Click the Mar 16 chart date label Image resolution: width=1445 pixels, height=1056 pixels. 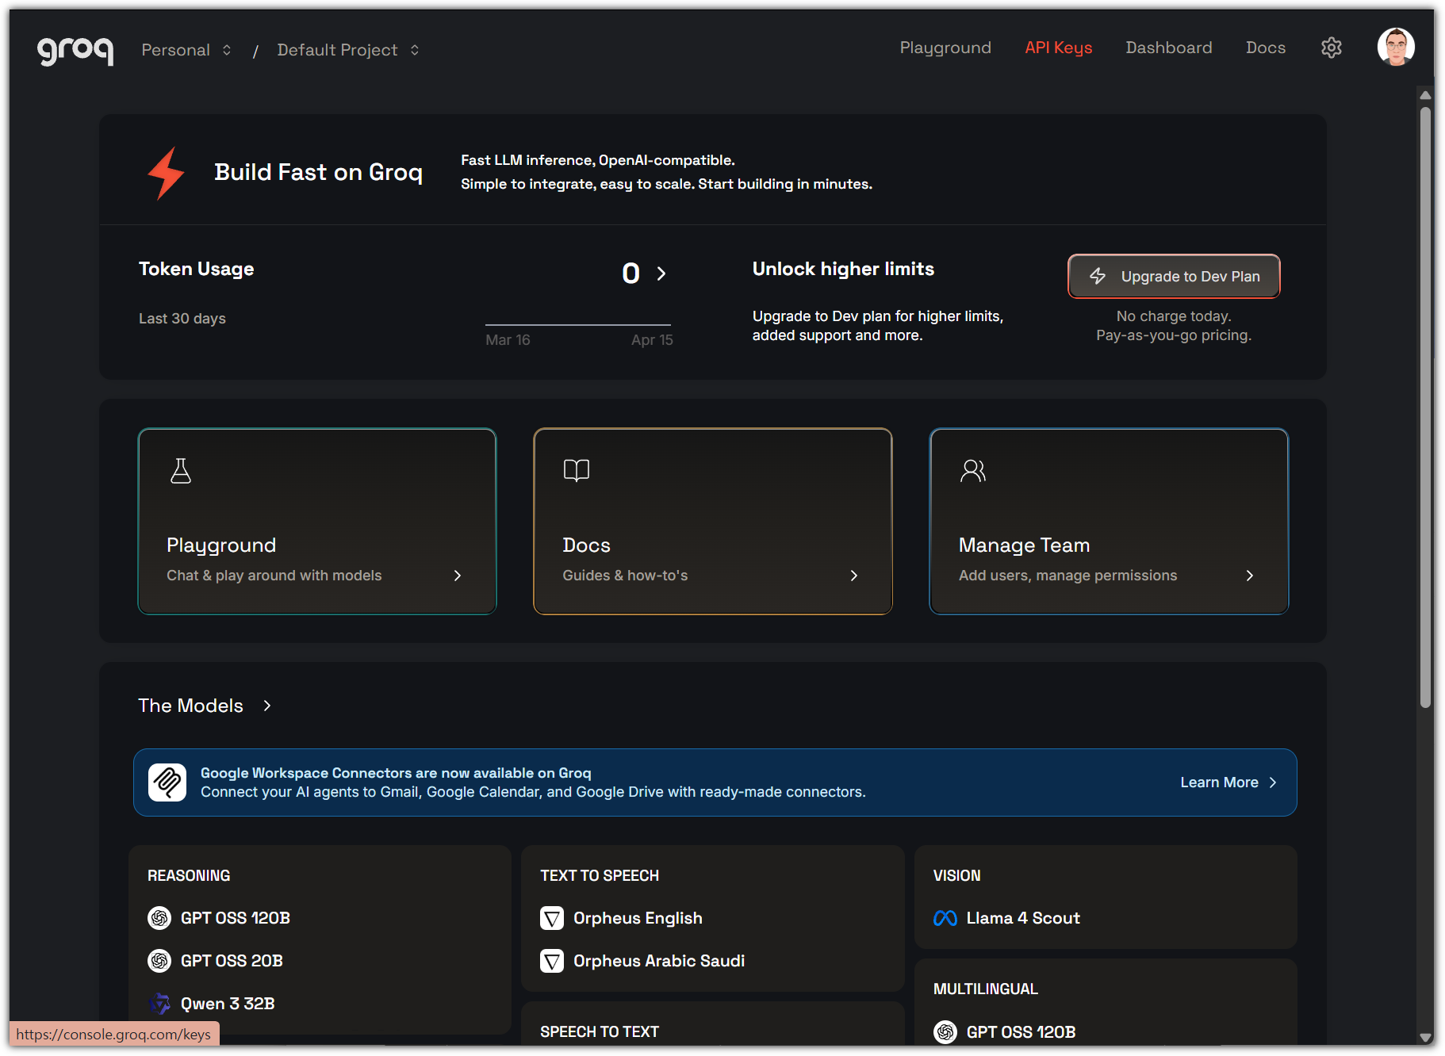pyautogui.click(x=508, y=340)
